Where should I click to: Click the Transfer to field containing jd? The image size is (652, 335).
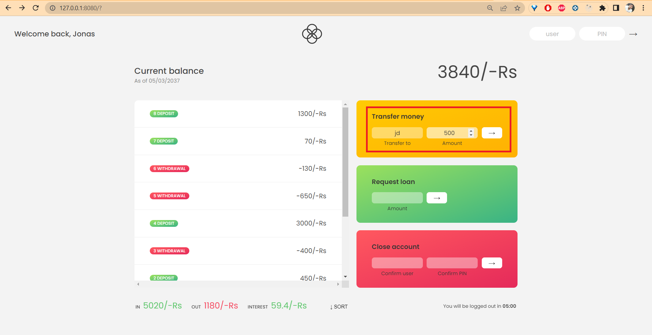click(x=397, y=133)
